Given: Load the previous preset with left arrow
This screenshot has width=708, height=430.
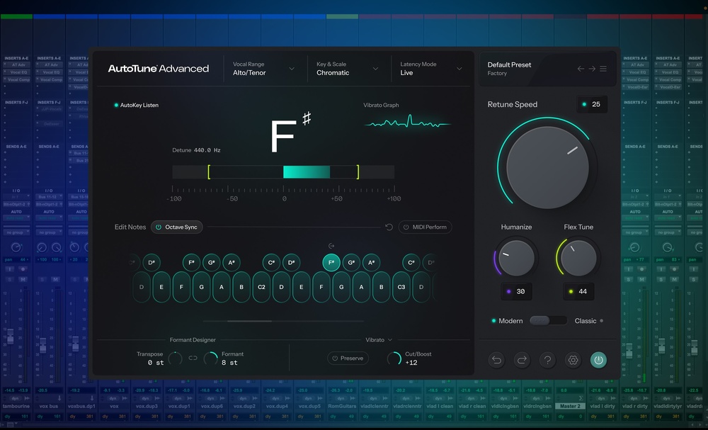Looking at the screenshot, I should point(581,69).
